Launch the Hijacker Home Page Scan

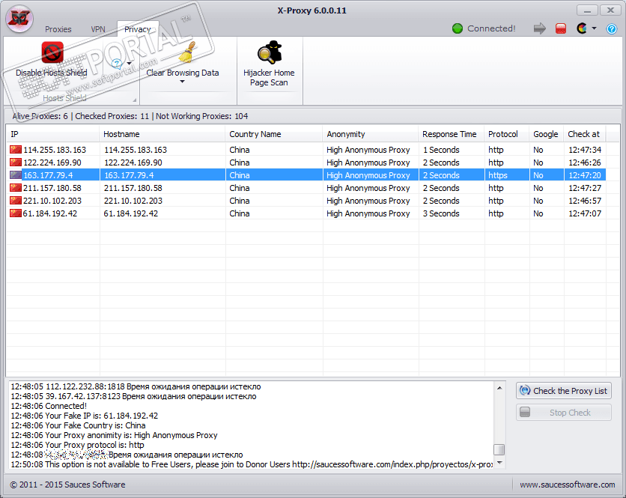tap(269, 64)
